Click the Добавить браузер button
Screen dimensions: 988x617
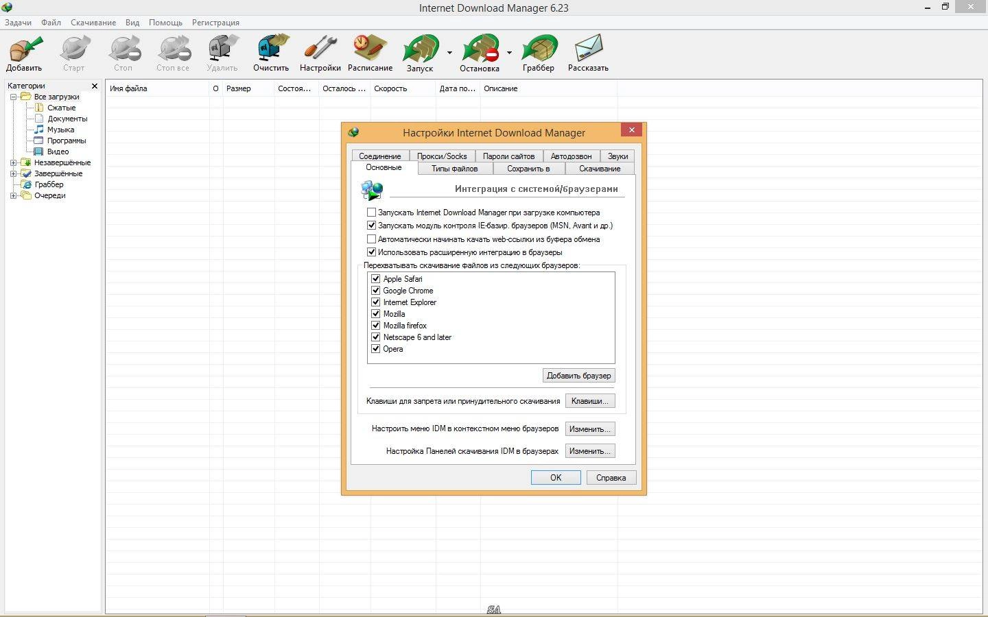[578, 376]
